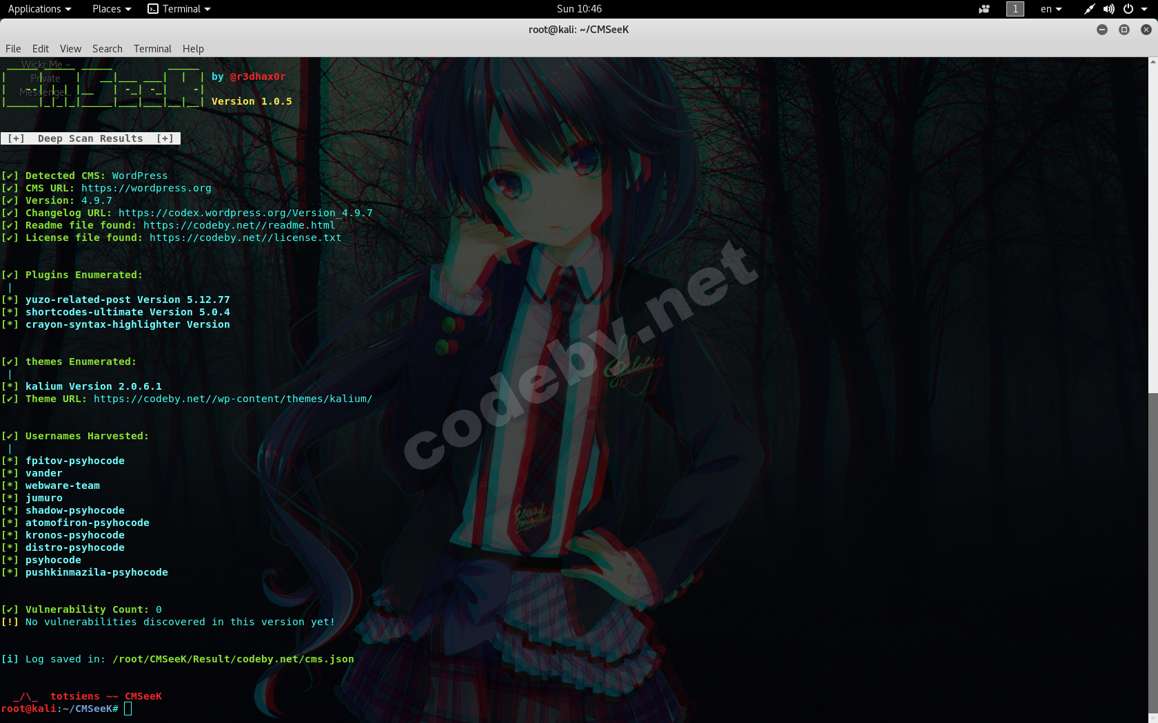This screenshot has width=1158, height=723.
Task: Open the Applications menu
Action: (x=39, y=9)
